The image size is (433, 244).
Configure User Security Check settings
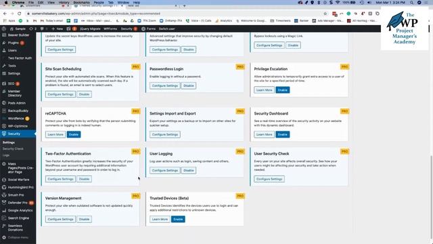[x=269, y=179]
